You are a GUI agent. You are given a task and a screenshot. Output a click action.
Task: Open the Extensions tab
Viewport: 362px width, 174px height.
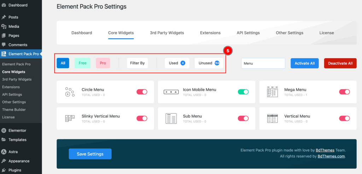pyautogui.click(x=210, y=33)
